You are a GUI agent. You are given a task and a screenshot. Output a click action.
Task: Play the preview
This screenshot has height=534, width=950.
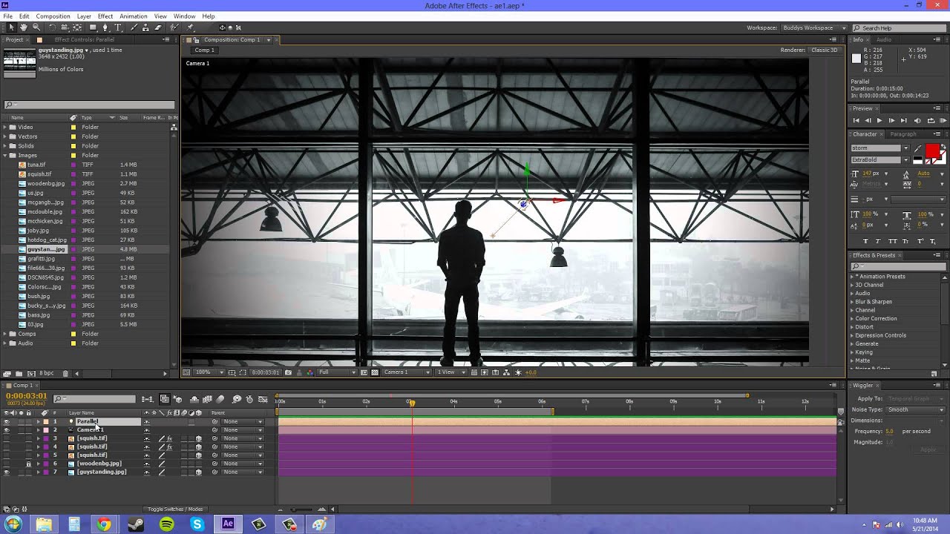click(x=879, y=120)
